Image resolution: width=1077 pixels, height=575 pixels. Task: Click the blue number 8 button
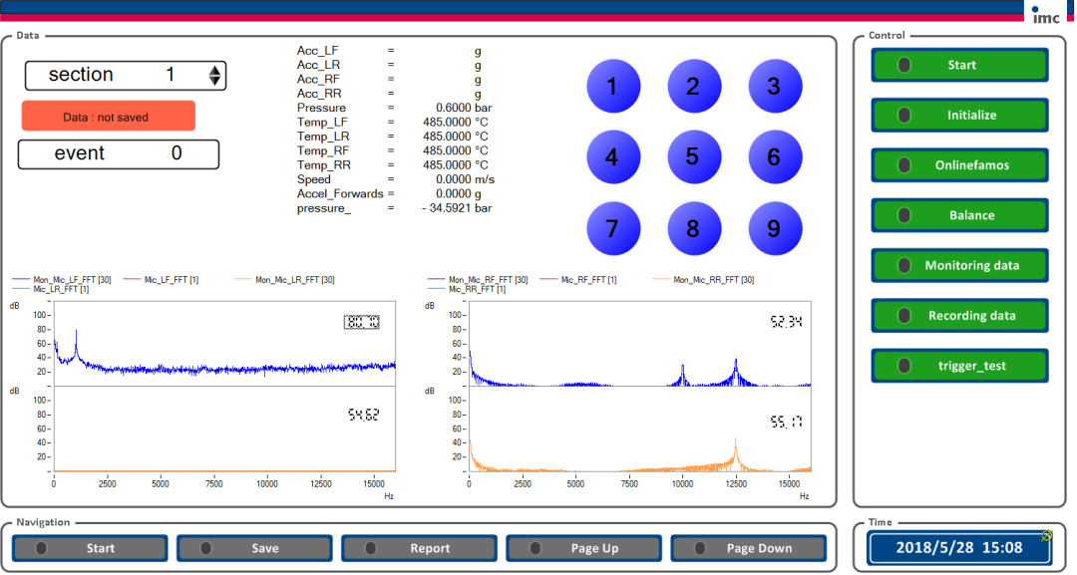coord(694,228)
